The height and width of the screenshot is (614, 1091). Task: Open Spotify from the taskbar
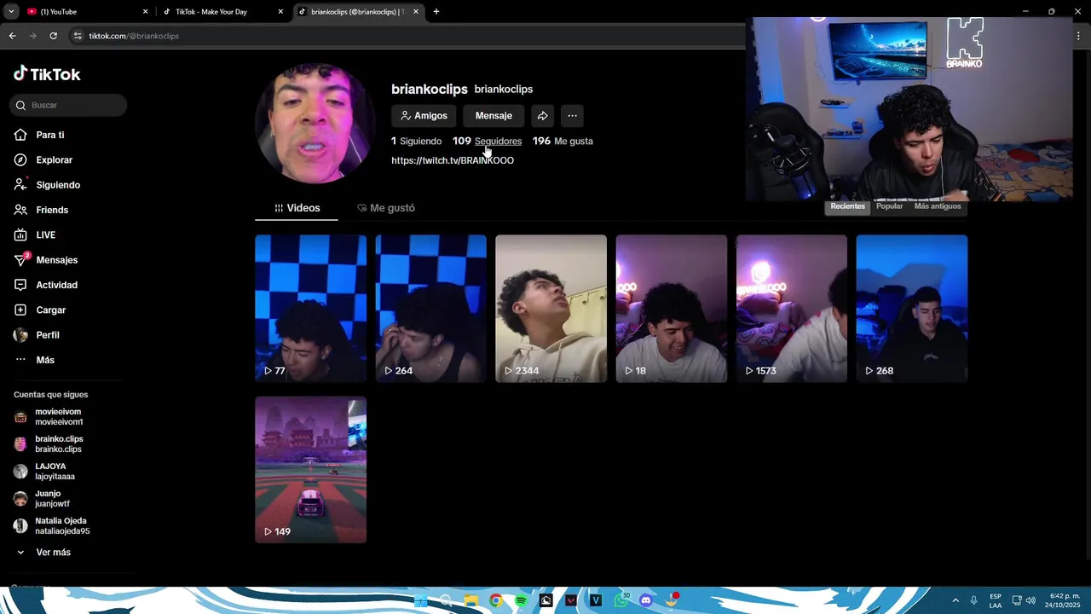(x=521, y=600)
